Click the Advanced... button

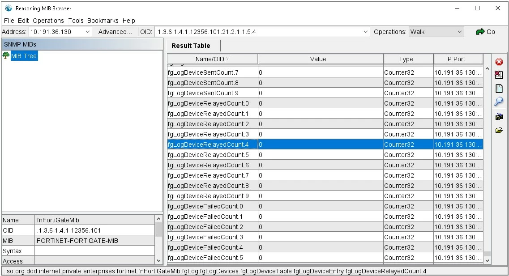[x=115, y=32]
